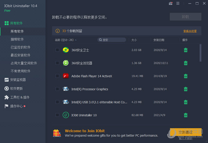
Task: Open 软件更新 section
Action: click(x=16, y=89)
